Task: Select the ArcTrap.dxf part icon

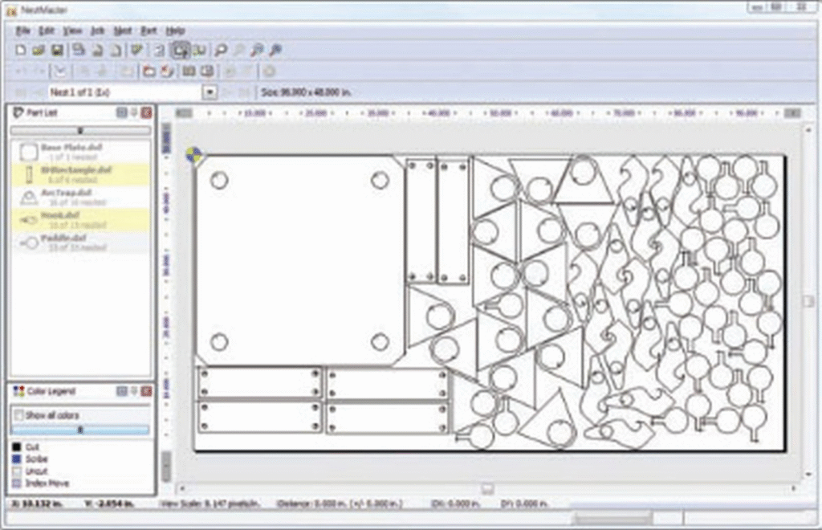Action: (29, 198)
